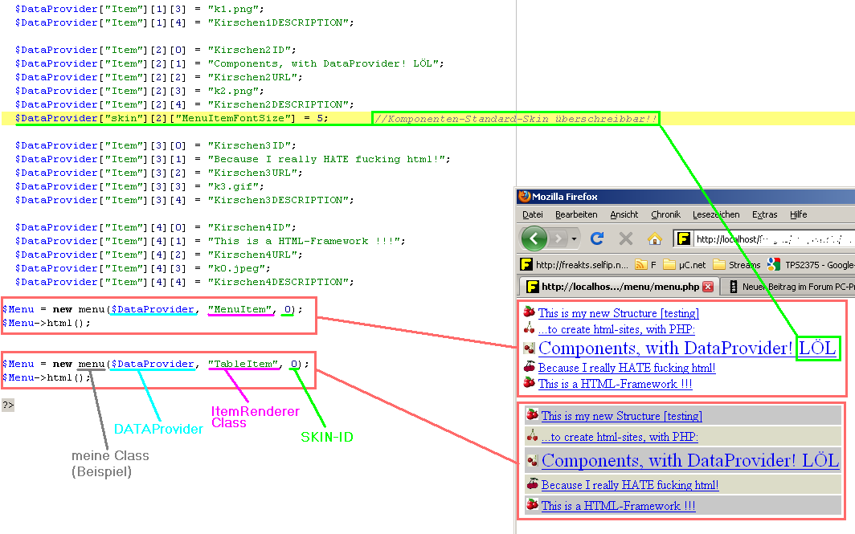
Task: Open table-row link '...to create html-sites, with PHP:'
Action: [x=620, y=437]
